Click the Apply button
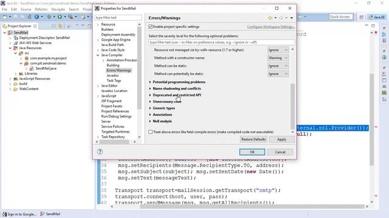The width and height of the screenshot is (389, 218). [x=281, y=139]
